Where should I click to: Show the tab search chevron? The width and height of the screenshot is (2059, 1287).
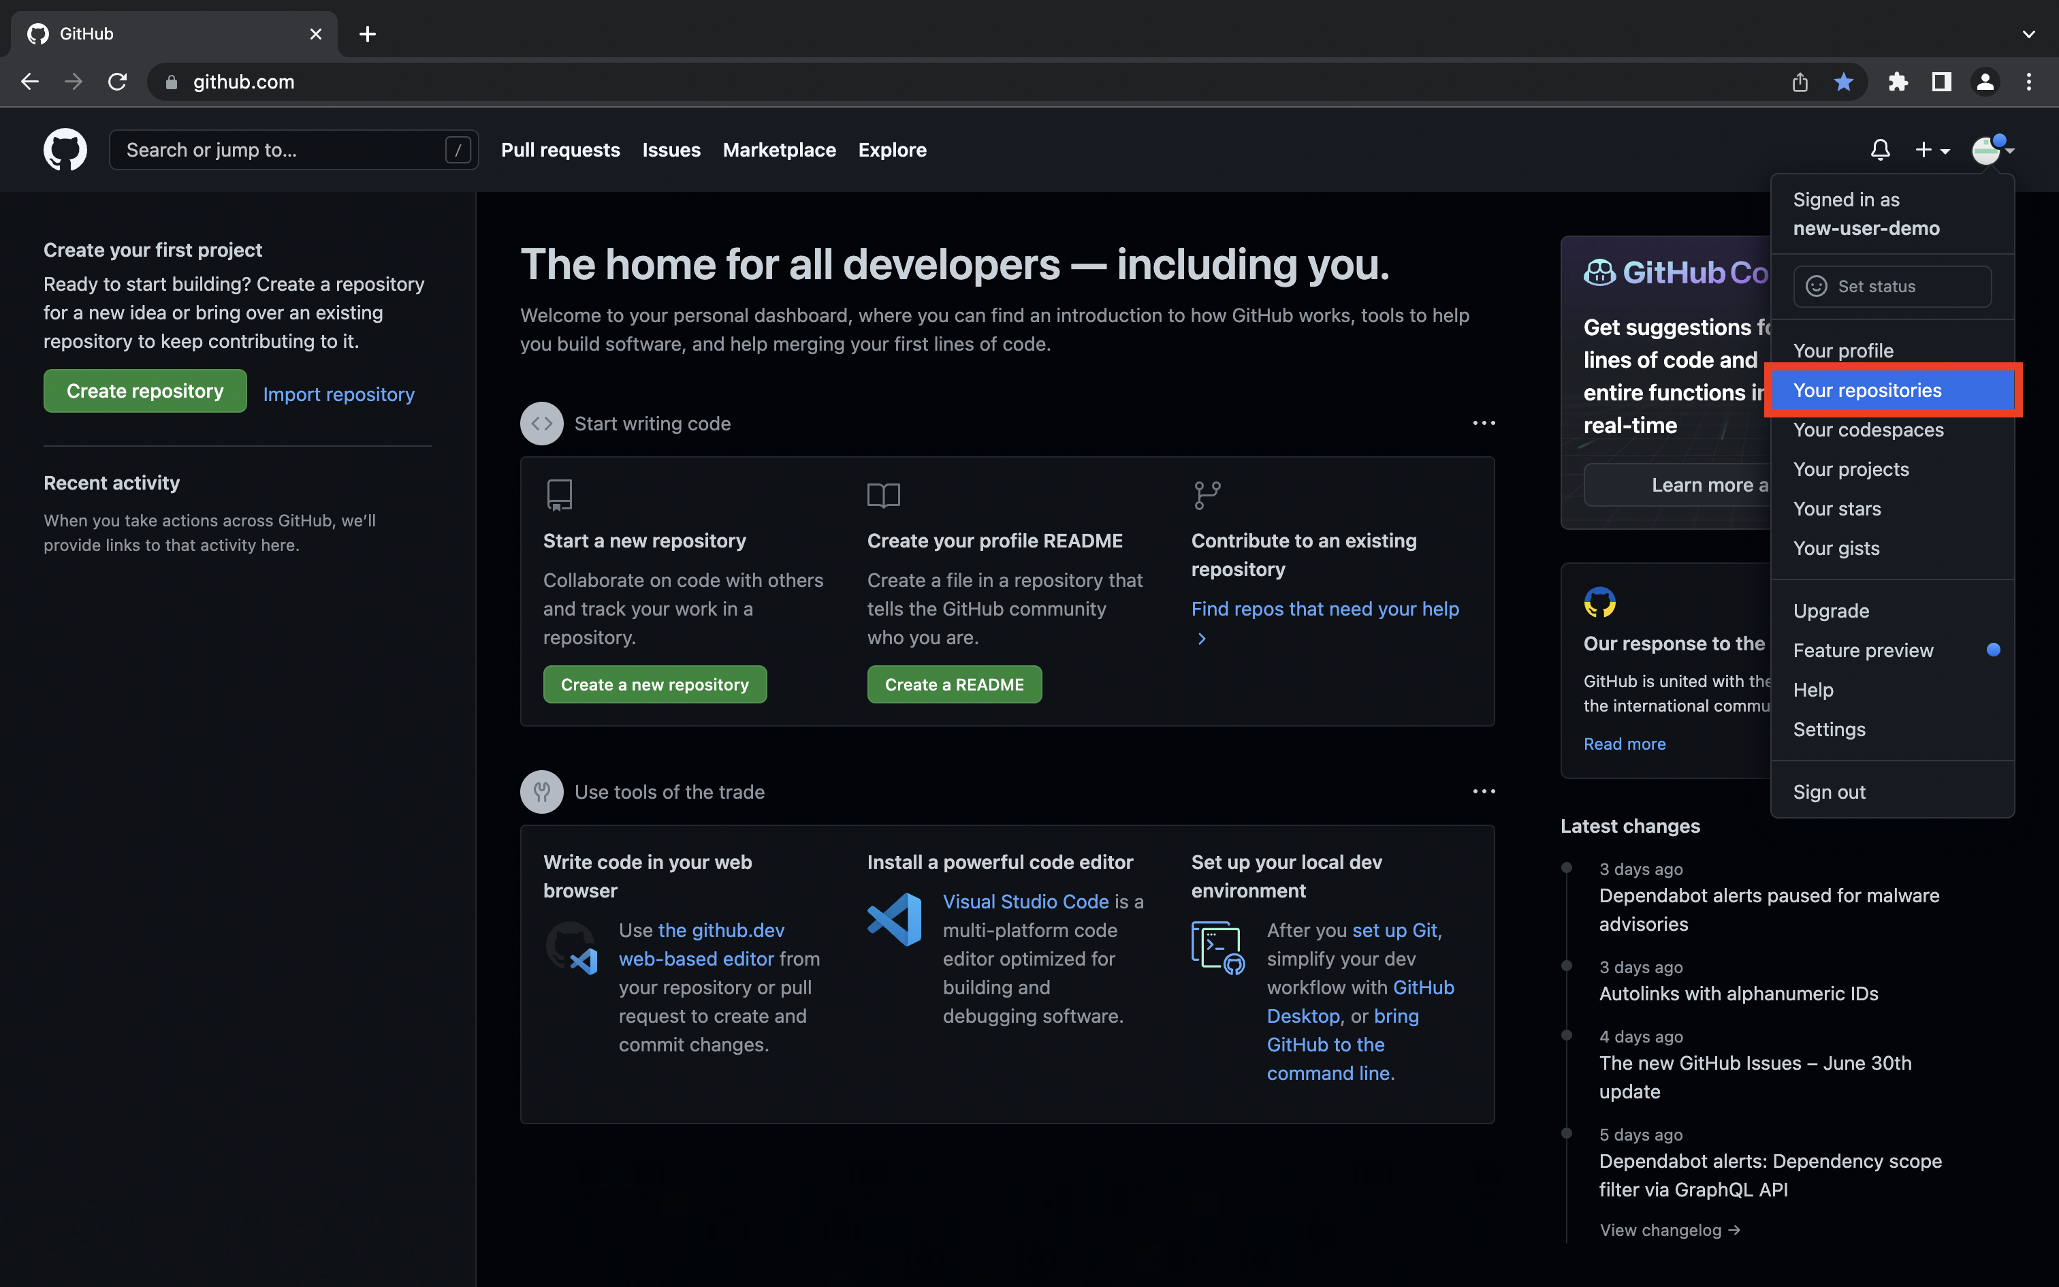pos(2028,34)
